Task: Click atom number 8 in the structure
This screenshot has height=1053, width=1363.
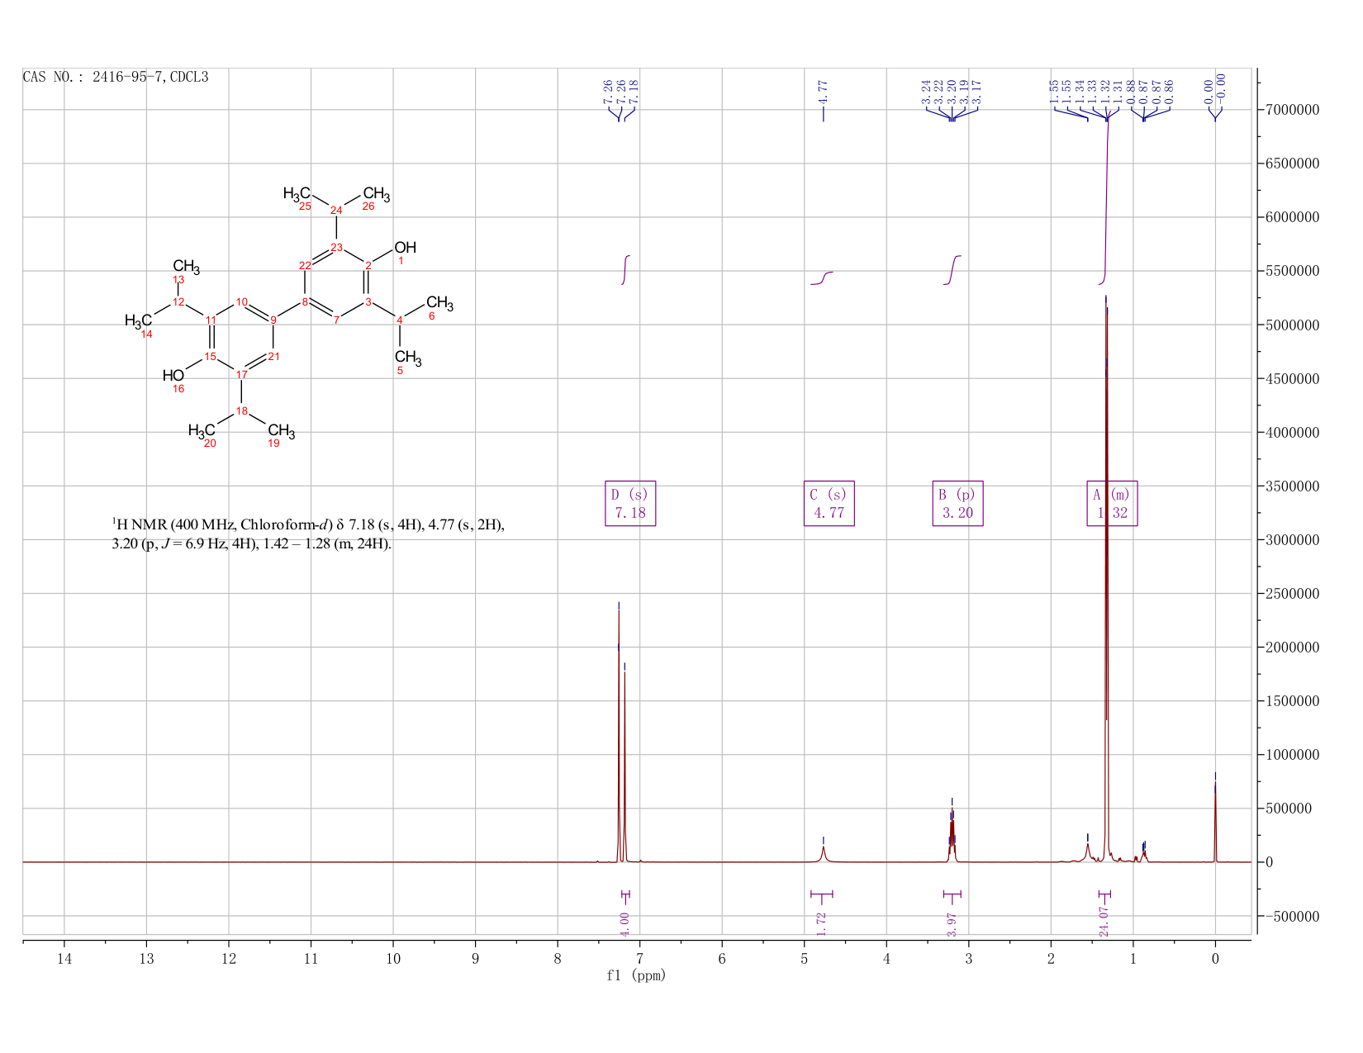Action: 305,301
